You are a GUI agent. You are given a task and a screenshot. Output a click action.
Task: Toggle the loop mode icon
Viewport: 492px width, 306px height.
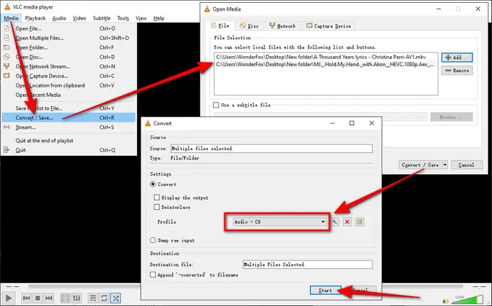pyautogui.click(x=104, y=298)
